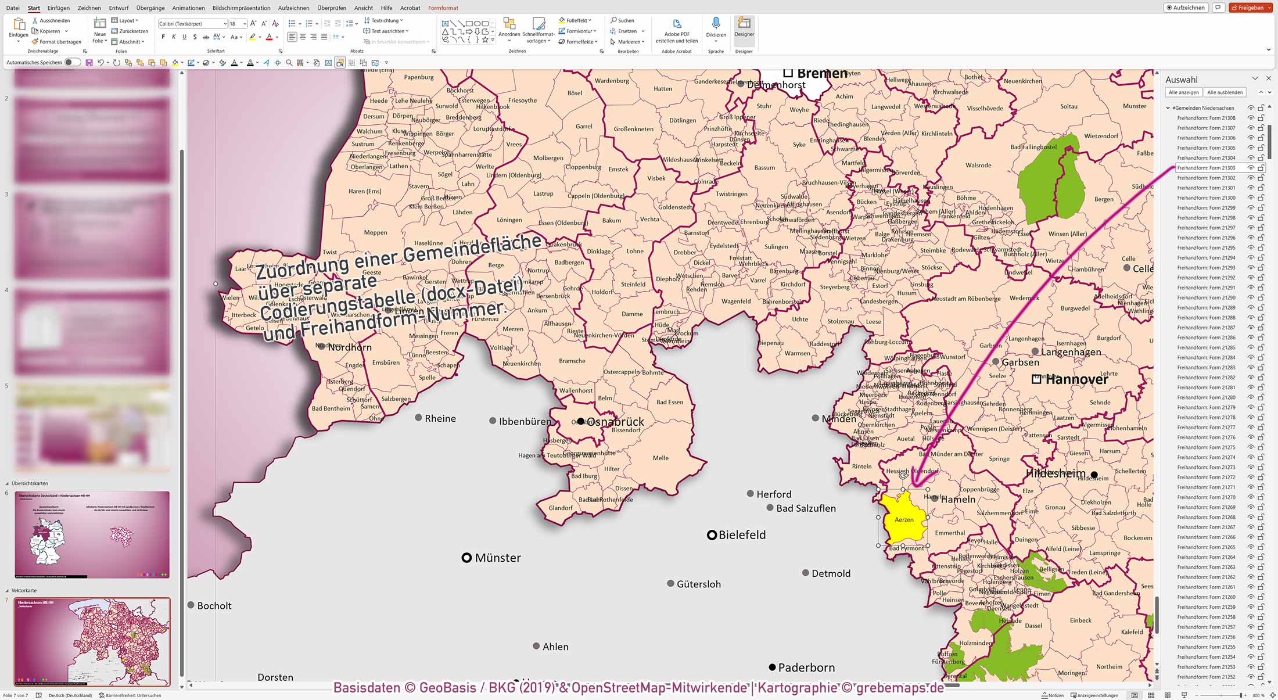
Task: Open the font size dropdown
Action: (243, 23)
